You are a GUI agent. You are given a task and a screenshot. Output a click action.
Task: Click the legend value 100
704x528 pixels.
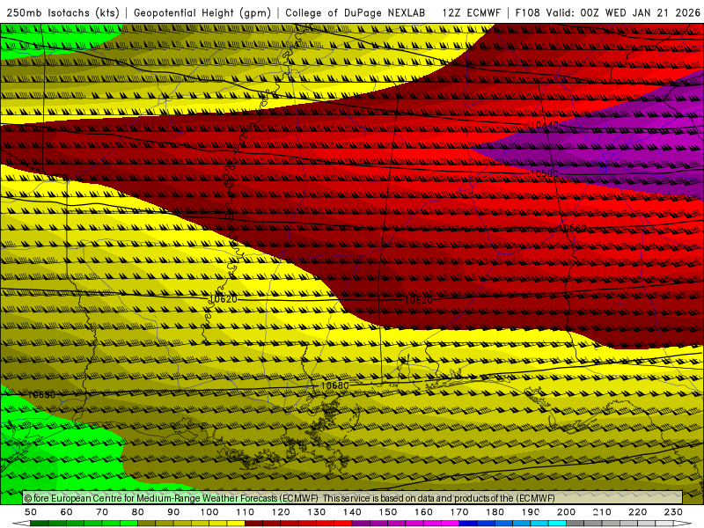pyautogui.click(x=209, y=512)
